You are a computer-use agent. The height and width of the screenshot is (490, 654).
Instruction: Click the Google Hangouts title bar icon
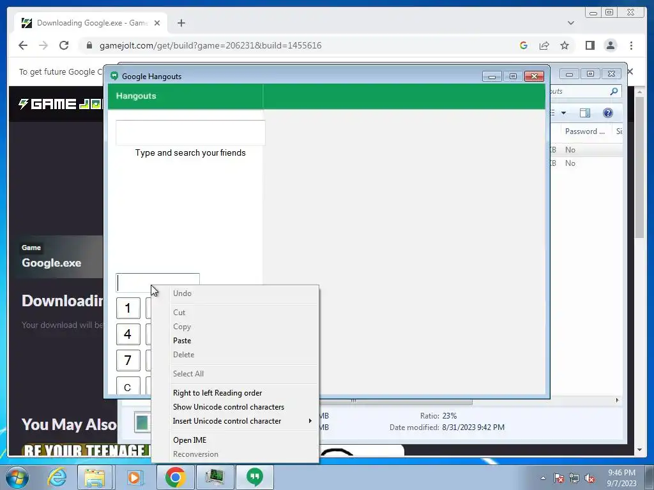tap(114, 76)
